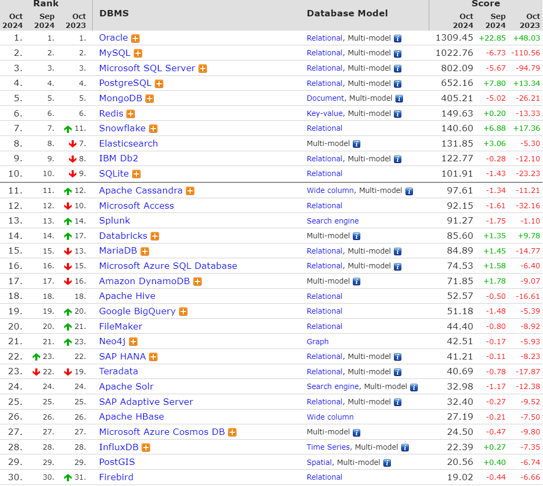
Task: Select the MySQL score 1022.76
Action: [x=454, y=53]
